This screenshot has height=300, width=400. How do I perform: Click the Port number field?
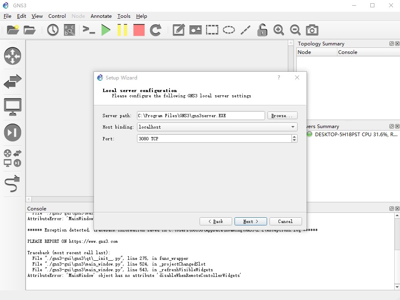pos(214,138)
